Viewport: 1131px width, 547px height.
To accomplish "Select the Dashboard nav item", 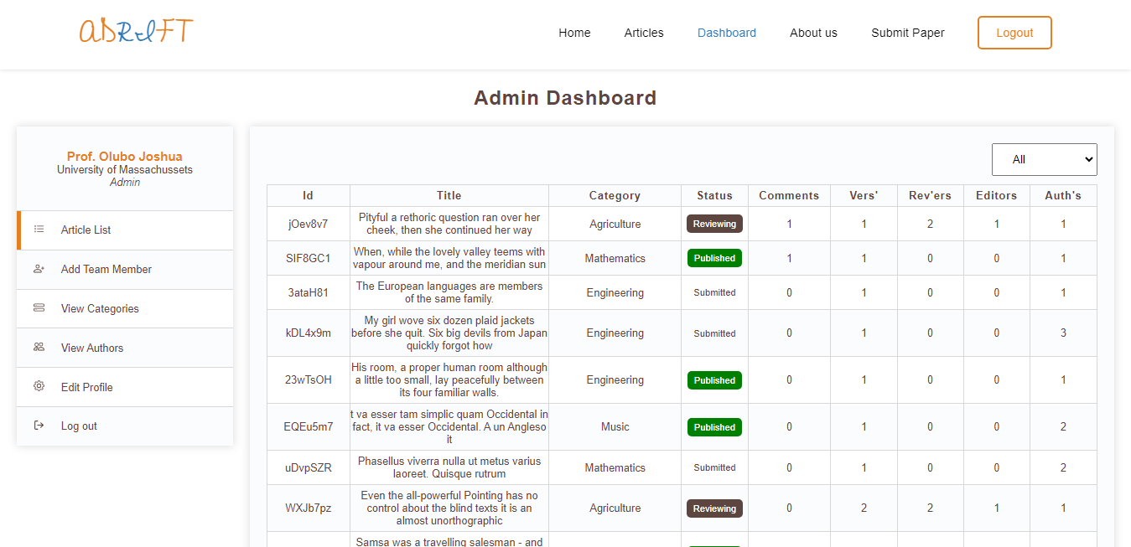I will 726,33.
